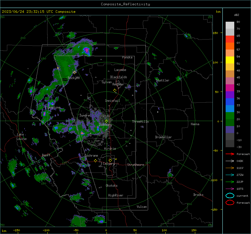
Task: Click the yellow diamond marker below RedDeer
Action: click(115, 90)
